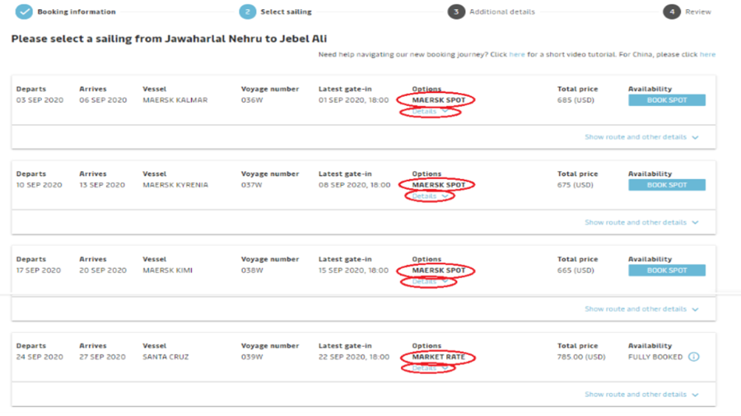Click MAERSK SPOT option for 03 SEP departure

(439, 100)
